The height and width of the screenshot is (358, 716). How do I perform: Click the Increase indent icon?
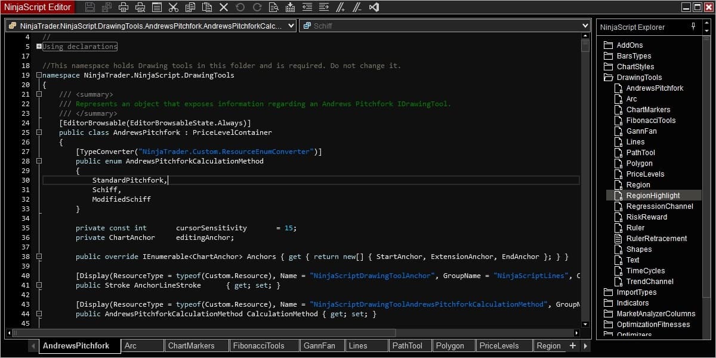[x=323, y=7]
